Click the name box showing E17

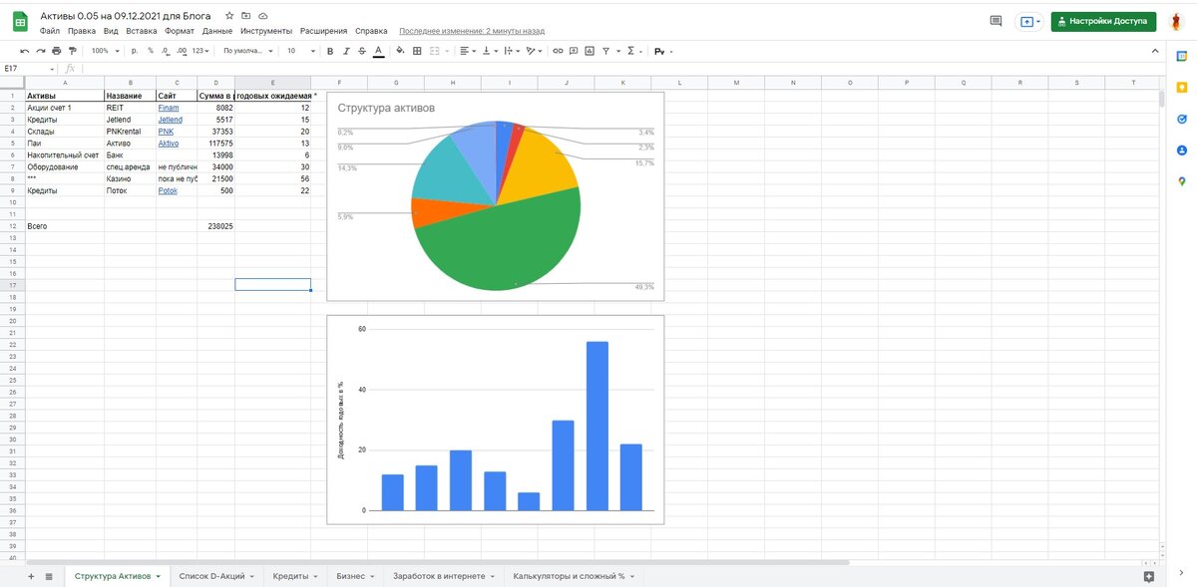28,68
